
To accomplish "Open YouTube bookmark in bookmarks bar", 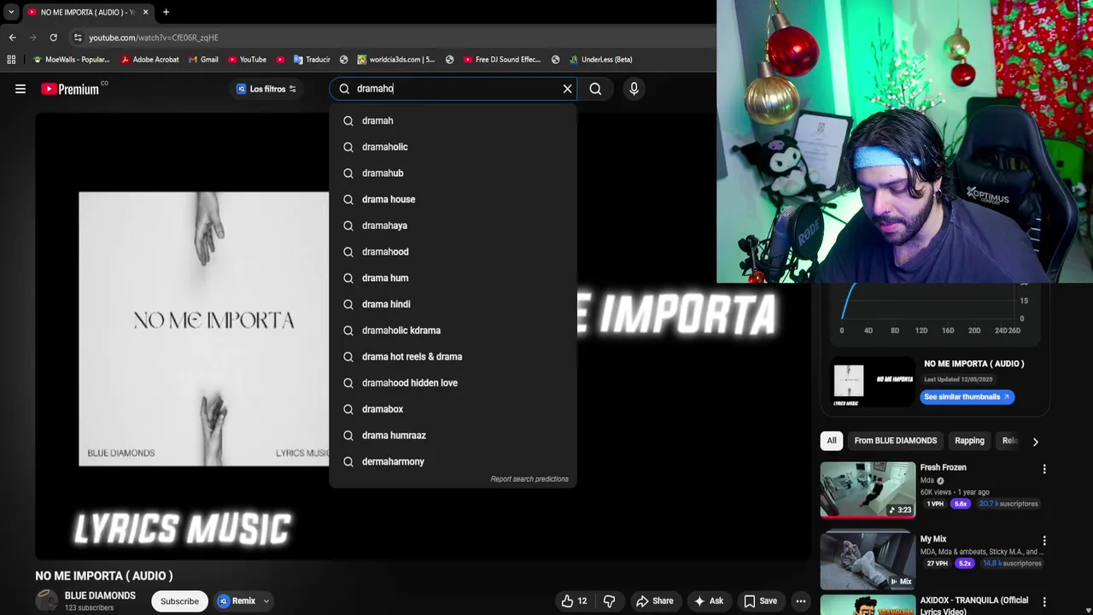I will (247, 60).
